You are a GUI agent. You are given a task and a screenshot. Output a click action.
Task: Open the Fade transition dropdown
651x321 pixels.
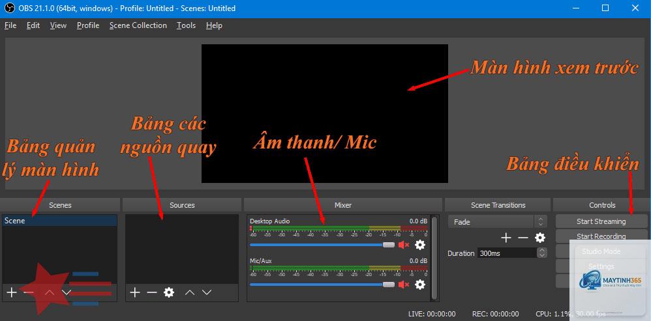pyautogui.click(x=498, y=221)
